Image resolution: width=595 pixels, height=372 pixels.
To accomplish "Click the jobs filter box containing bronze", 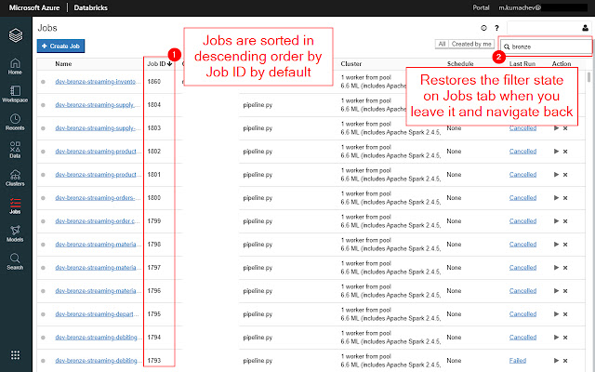I will click(x=546, y=46).
